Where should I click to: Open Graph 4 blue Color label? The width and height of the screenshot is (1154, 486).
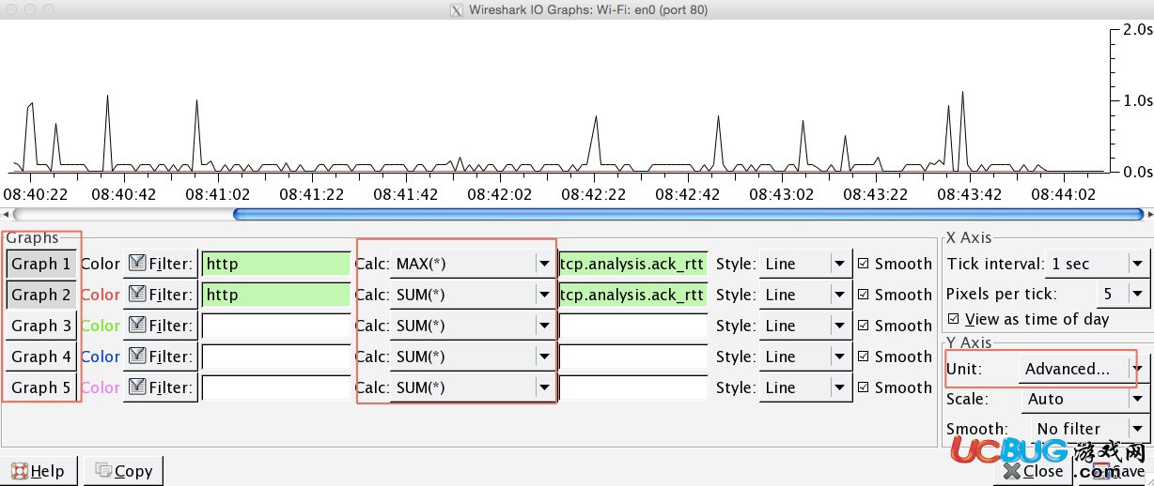point(101,357)
